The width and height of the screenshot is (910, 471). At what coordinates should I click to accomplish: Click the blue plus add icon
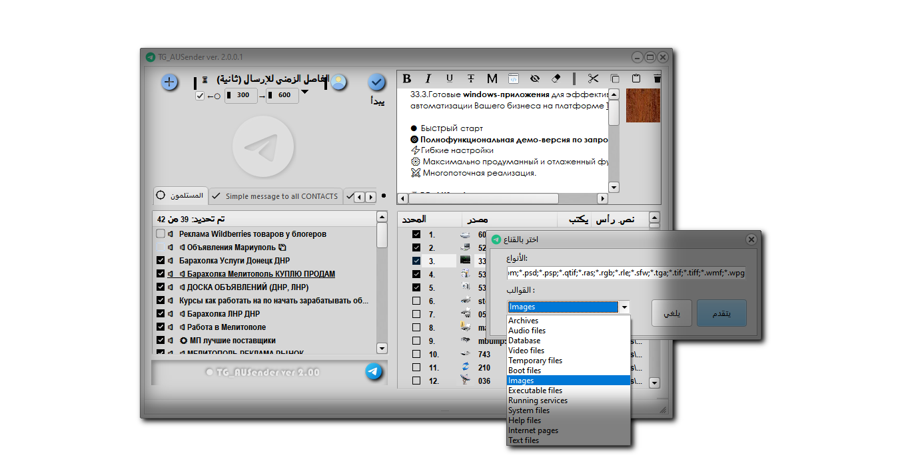click(x=170, y=82)
